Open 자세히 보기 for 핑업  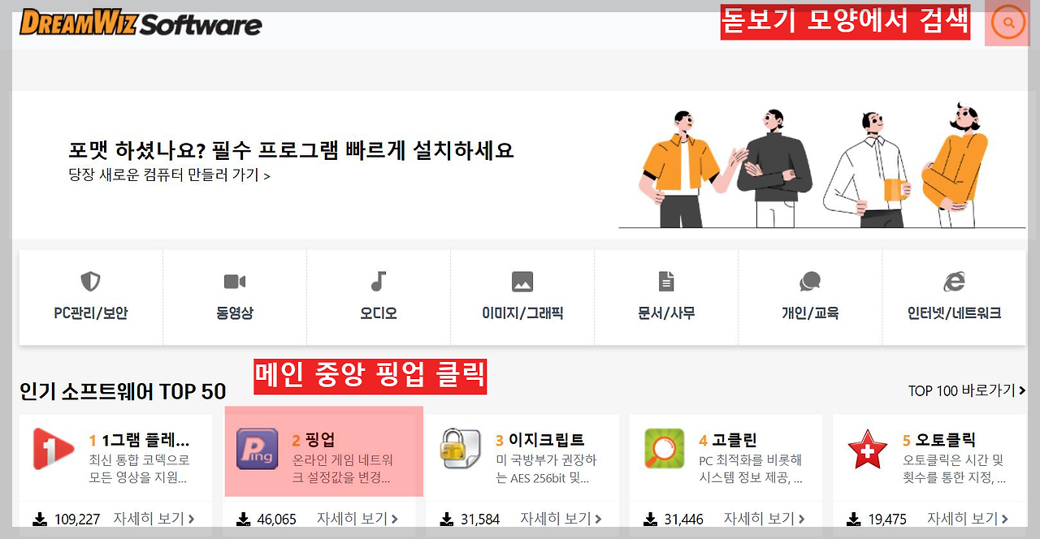357,519
